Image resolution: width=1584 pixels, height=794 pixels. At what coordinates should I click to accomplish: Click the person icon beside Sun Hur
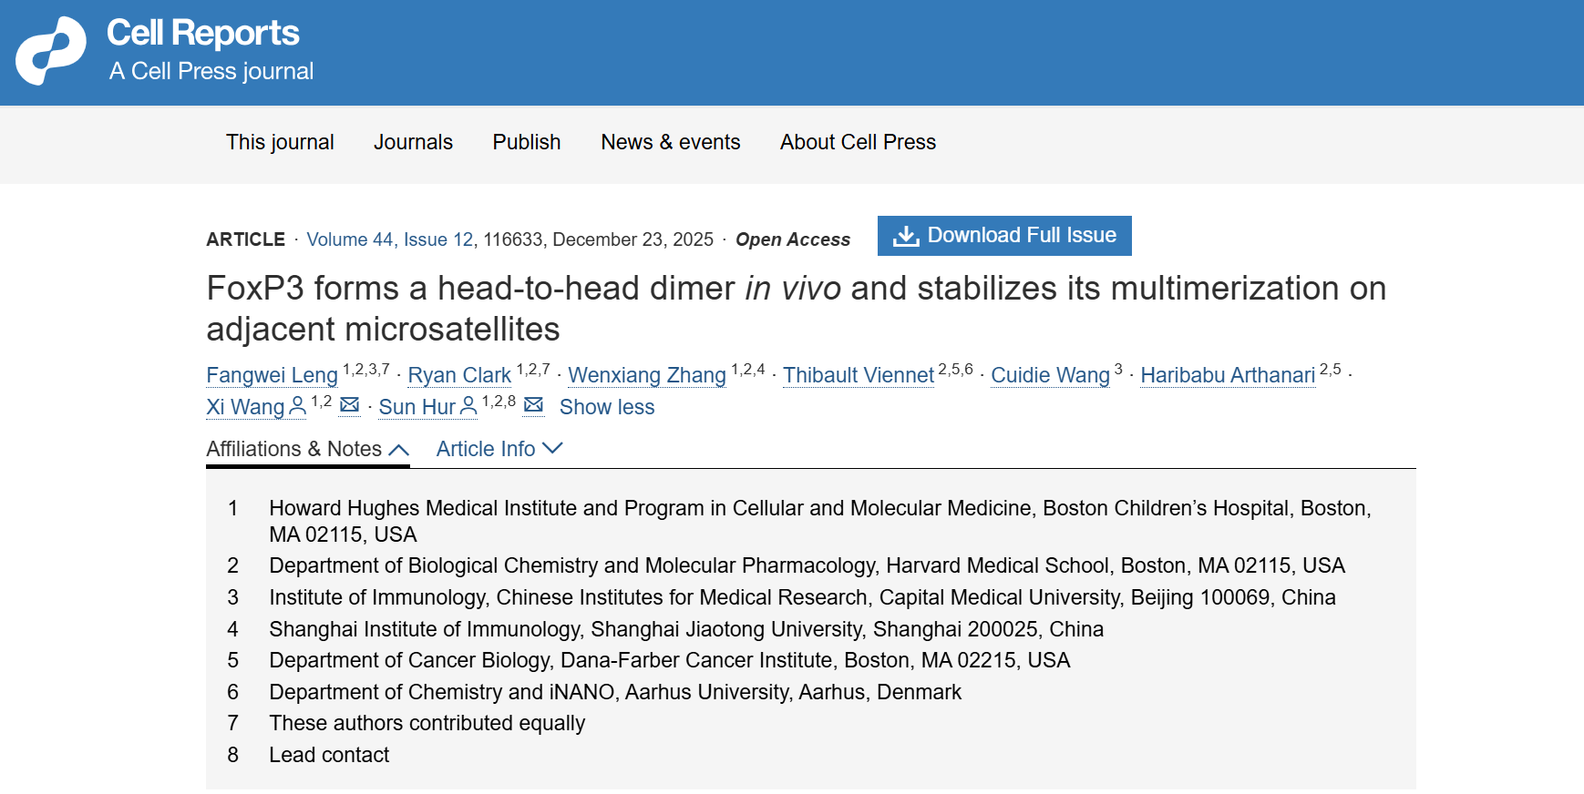[x=468, y=407]
